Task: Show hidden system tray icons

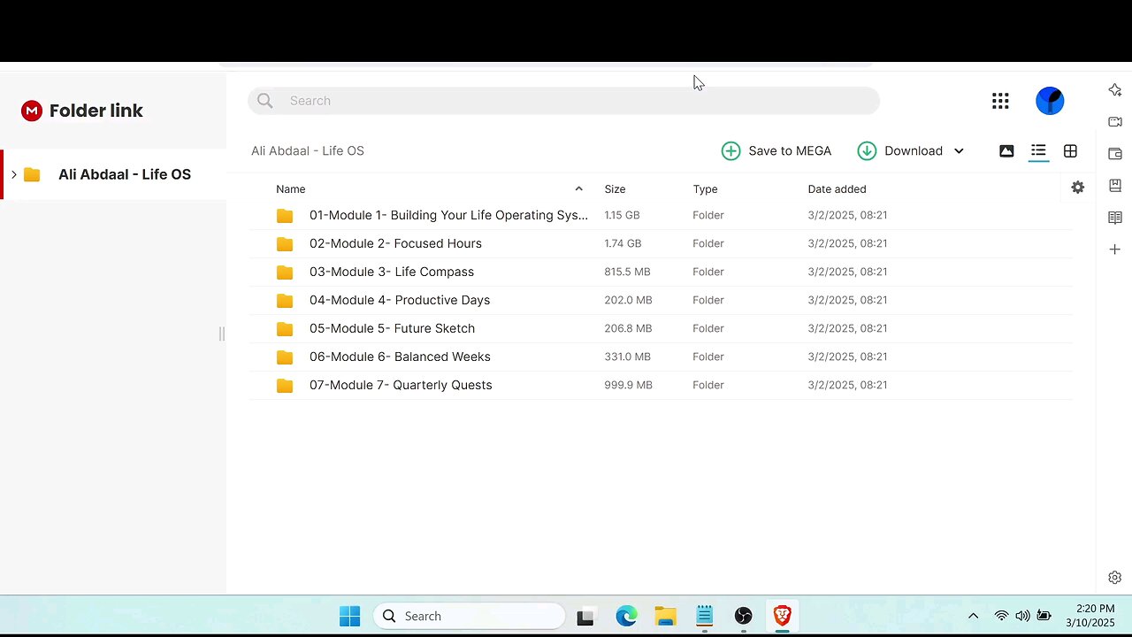Action: [973, 616]
